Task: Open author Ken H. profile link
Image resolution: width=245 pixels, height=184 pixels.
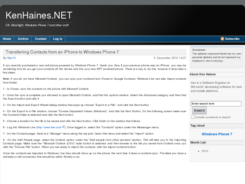Action: tap(12, 58)
